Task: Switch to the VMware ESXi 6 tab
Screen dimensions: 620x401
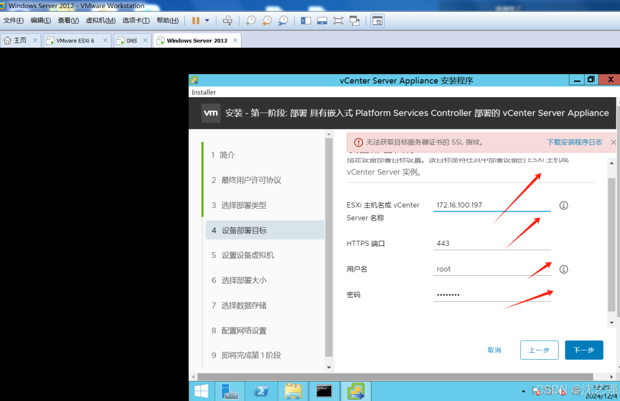Action: [75, 40]
